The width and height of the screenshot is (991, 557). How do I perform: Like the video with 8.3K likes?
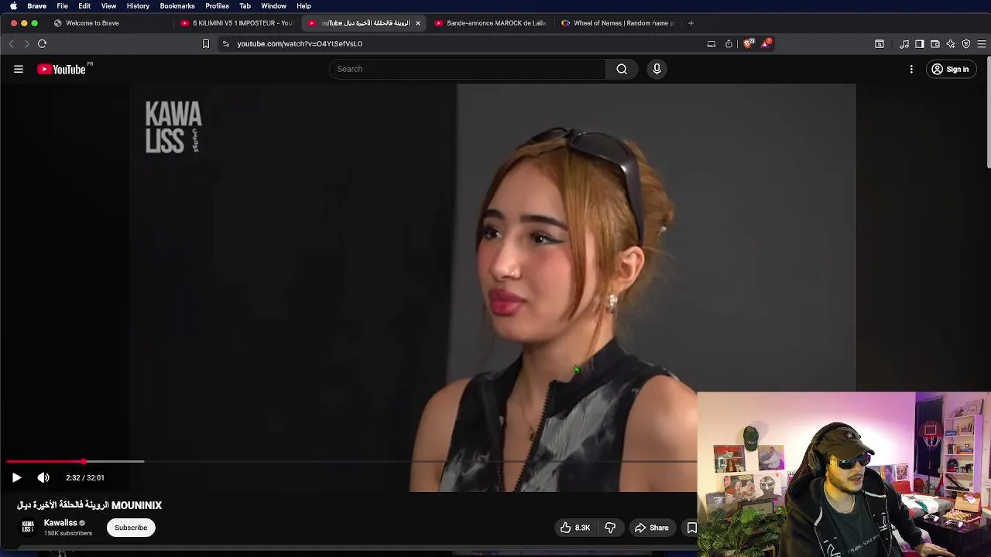pyautogui.click(x=575, y=528)
